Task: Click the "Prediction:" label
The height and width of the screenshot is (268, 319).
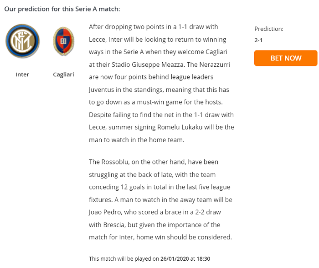Action: pyautogui.click(x=269, y=29)
